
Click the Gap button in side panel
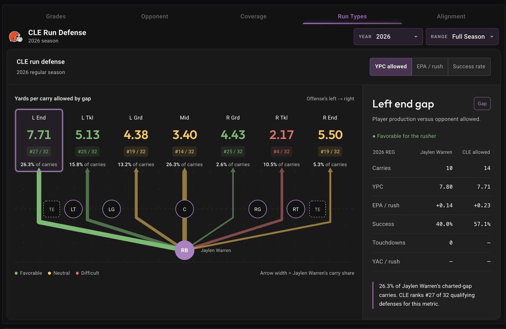tap(482, 103)
